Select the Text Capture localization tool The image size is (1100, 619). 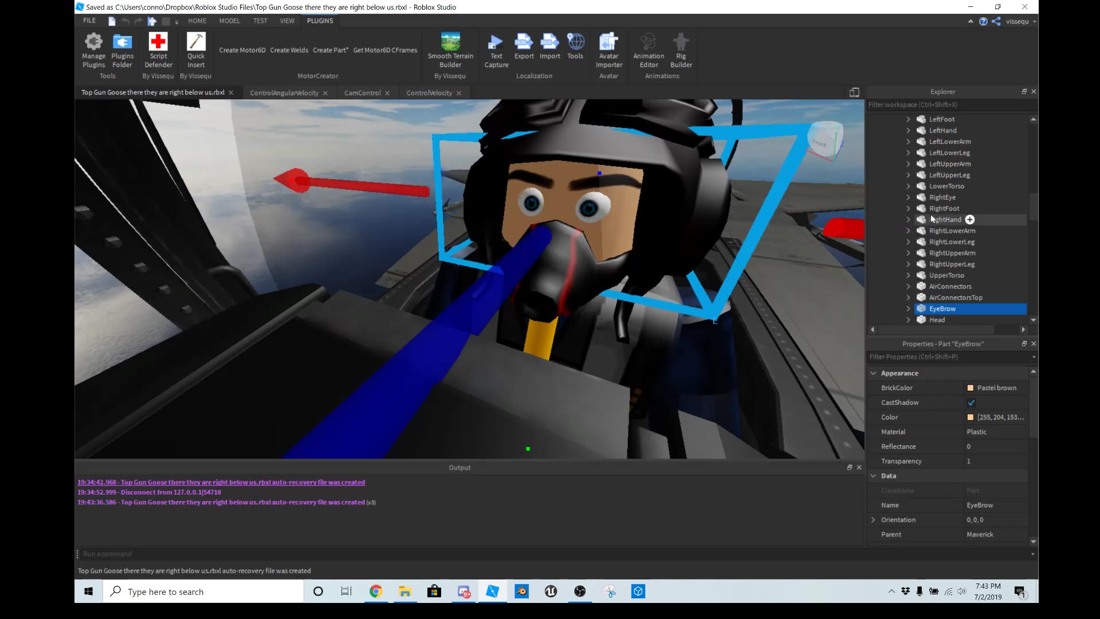click(495, 49)
